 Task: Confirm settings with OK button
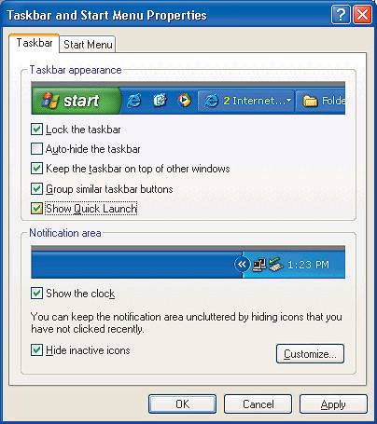click(182, 404)
